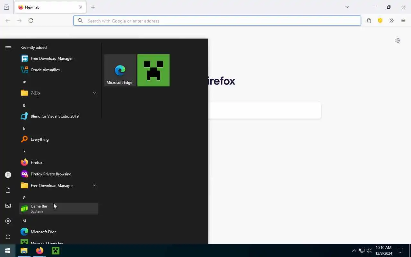Open the user account icon in Start sidebar

tap(8, 175)
